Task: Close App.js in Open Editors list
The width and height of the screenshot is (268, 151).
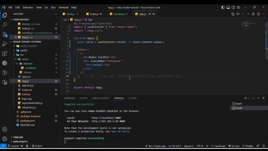Action: pyautogui.click(x=15, y=37)
